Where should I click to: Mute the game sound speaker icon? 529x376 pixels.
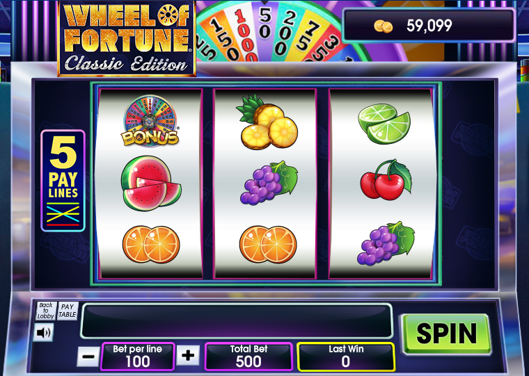tap(44, 332)
